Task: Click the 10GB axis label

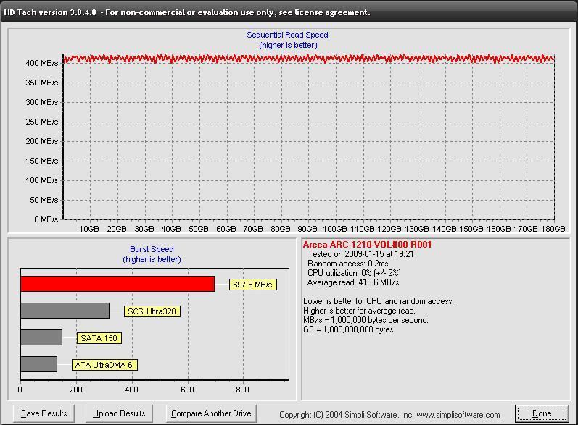Action: coord(88,229)
